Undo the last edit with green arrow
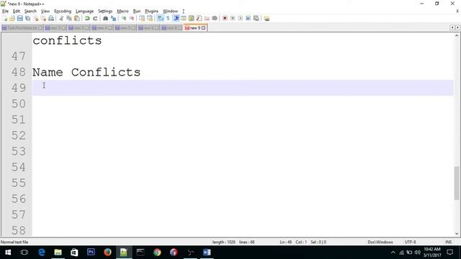 tap(87, 19)
